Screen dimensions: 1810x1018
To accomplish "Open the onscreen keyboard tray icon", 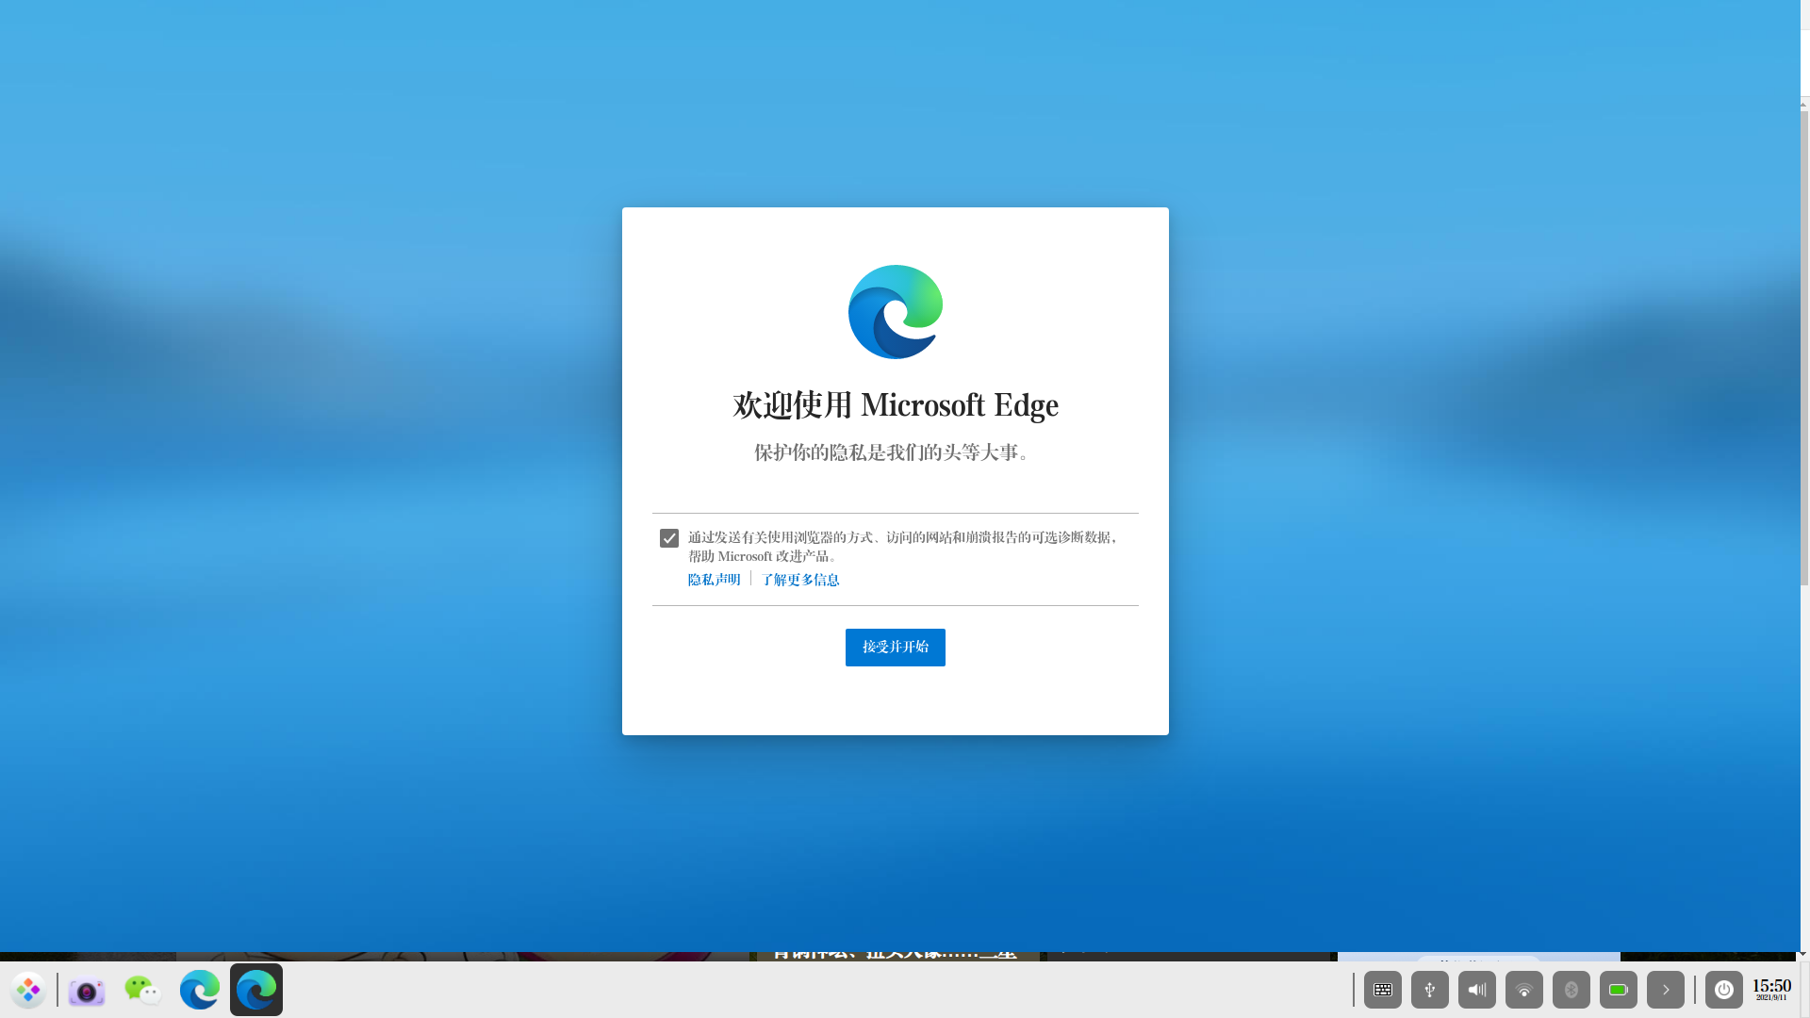I will pyautogui.click(x=1383, y=990).
